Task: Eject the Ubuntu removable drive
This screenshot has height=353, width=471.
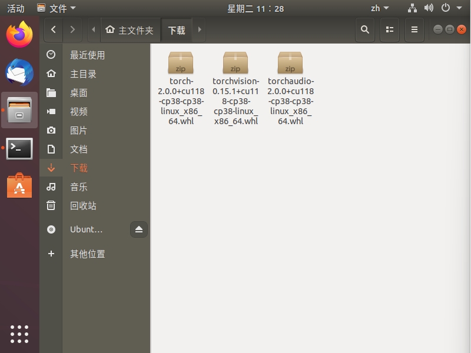Action: [139, 229]
